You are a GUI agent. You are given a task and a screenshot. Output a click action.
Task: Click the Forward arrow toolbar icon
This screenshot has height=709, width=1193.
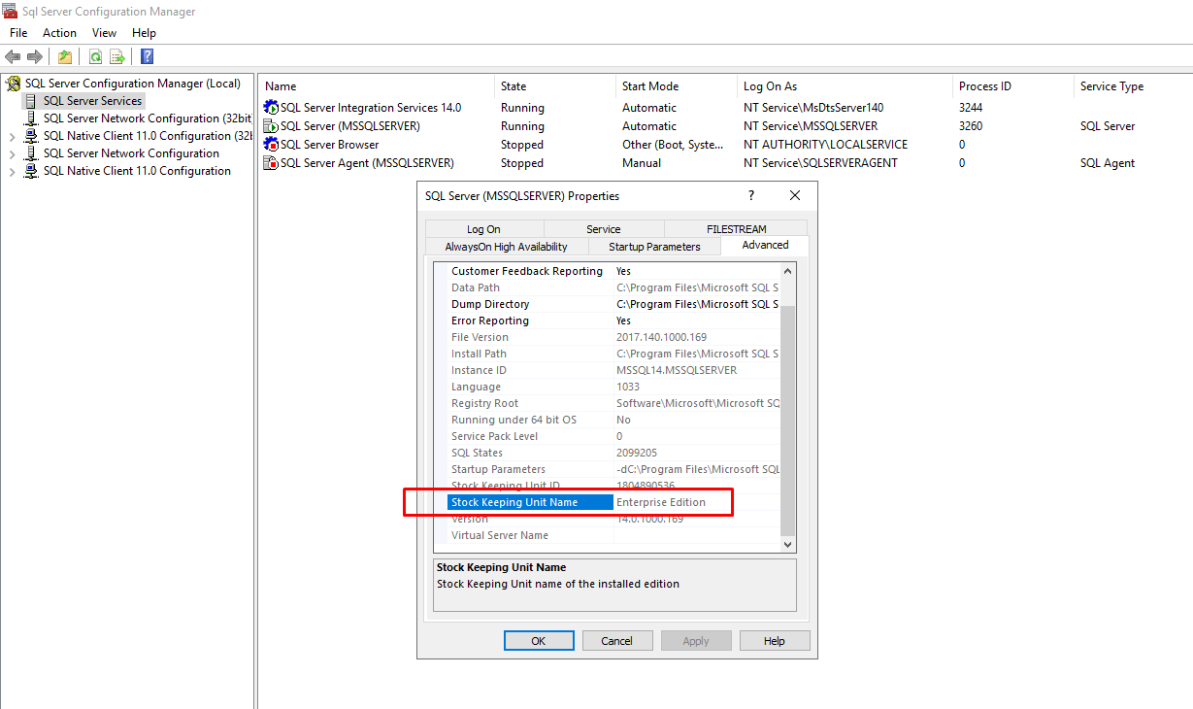tap(35, 56)
